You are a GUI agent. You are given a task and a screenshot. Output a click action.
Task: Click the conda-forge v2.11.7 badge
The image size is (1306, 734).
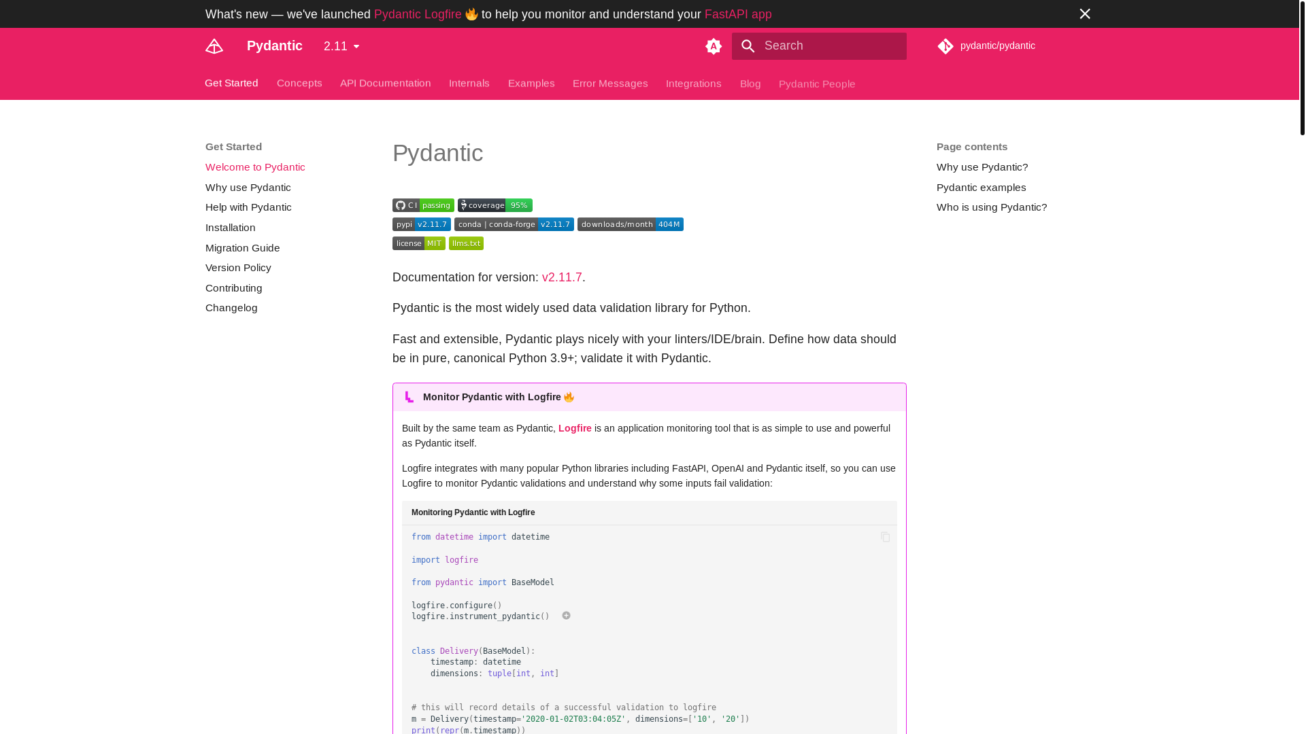point(514,224)
